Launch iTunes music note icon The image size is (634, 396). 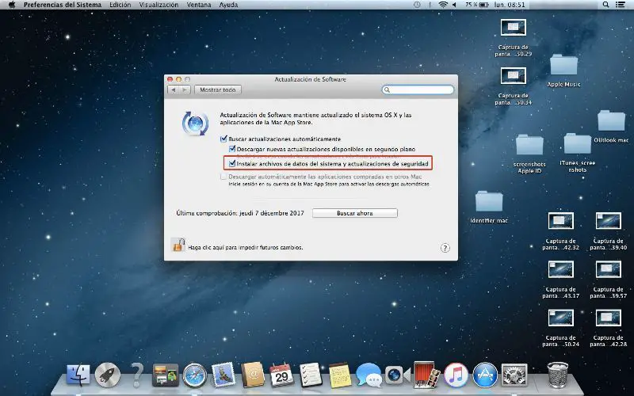click(x=456, y=375)
